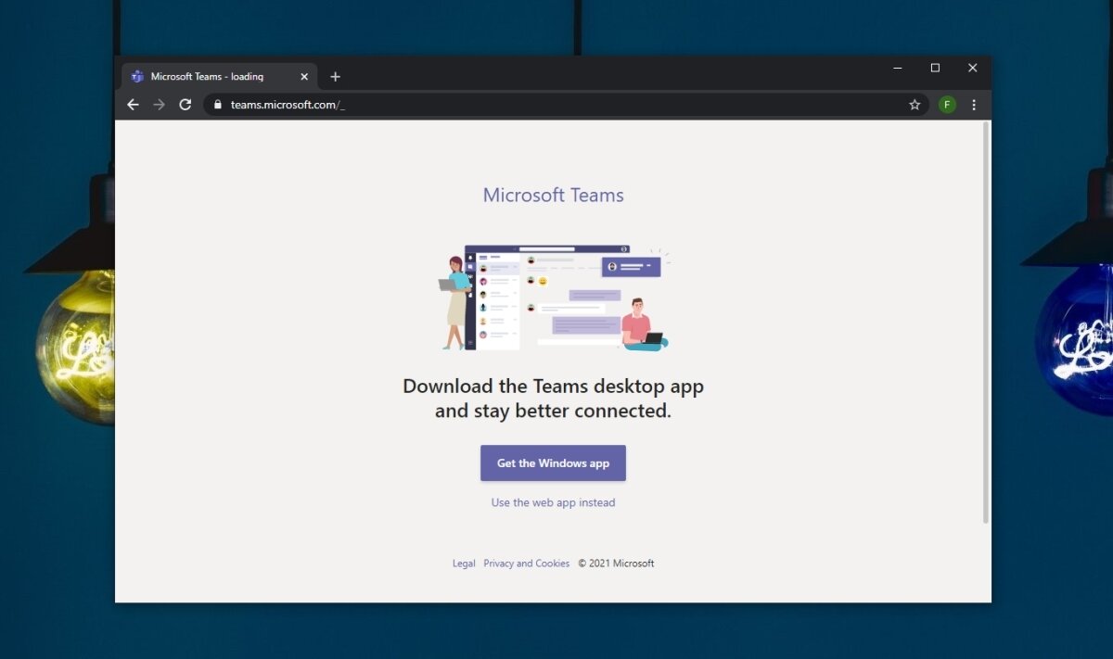The width and height of the screenshot is (1113, 659).
Task: Maximize the browser window
Action: 935,68
